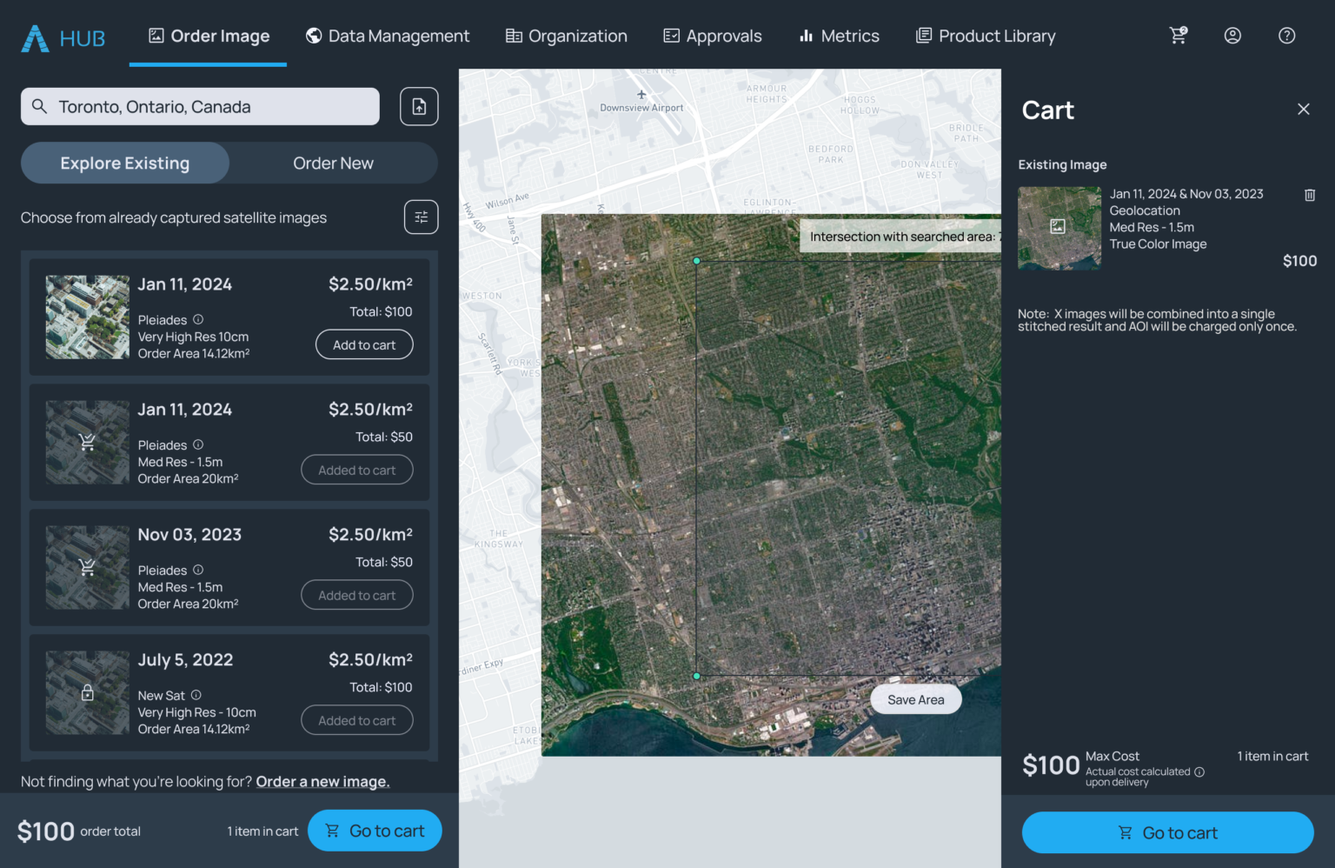
Task: Navigate to the Metrics page
Action: pos(838,36)
